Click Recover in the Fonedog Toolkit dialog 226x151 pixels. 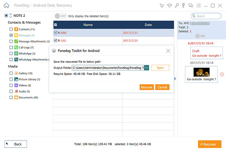click(147, 87)
